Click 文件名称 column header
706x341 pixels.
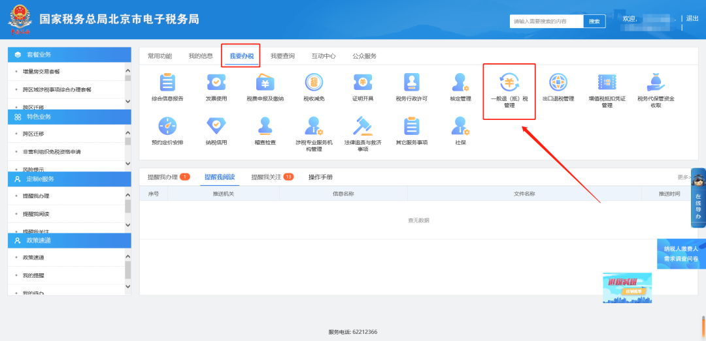524,194
